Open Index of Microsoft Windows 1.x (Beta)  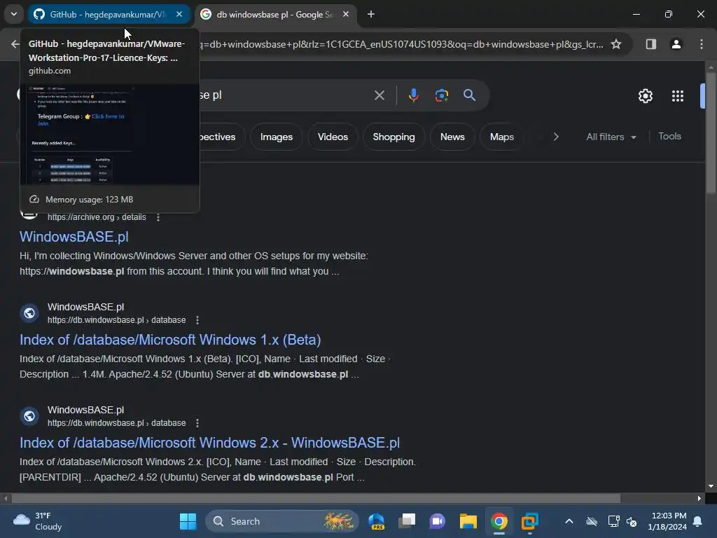tap(170, 340)
